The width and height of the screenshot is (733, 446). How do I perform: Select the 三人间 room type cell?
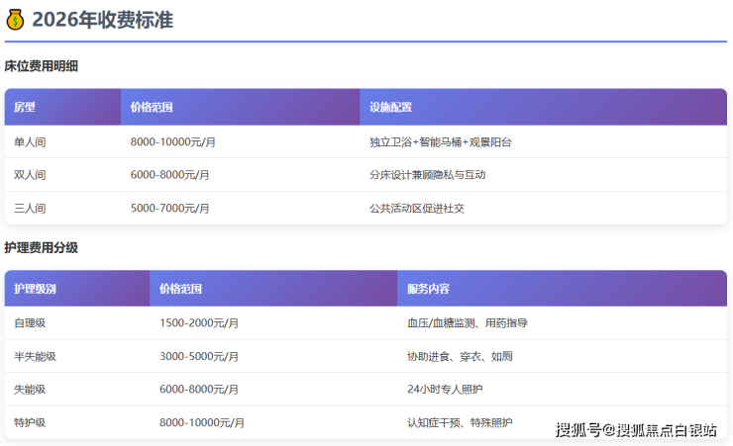click(x=30, y=209)
